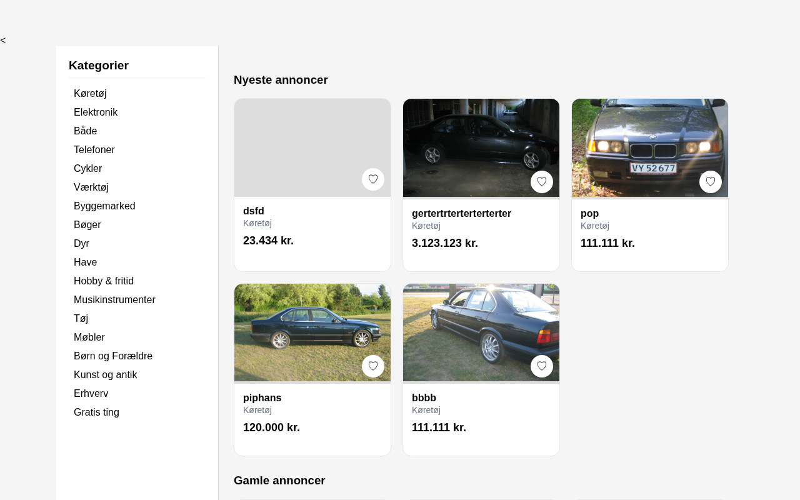
Task: Click the back arrow at top left
Action: click(x=3, y=41)
